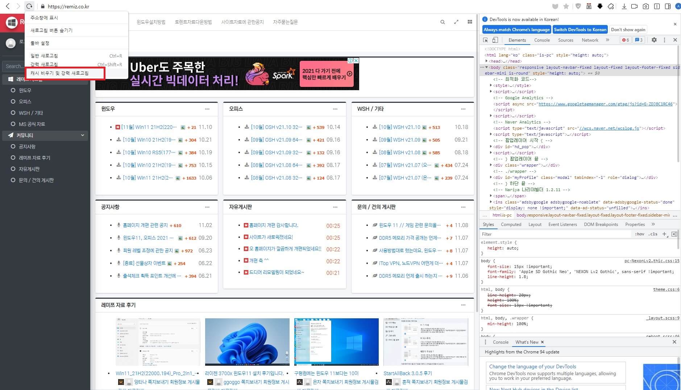Open 자유게시판 in sidebar

pos(29,169)
